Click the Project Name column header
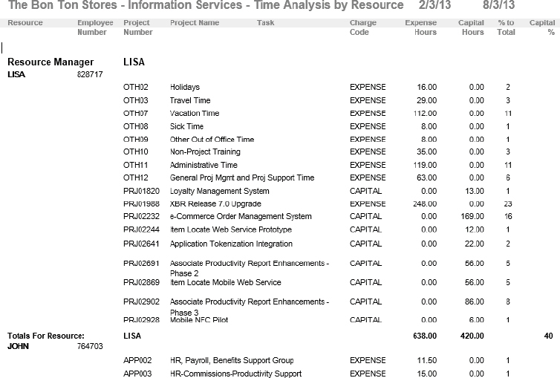 195,23
